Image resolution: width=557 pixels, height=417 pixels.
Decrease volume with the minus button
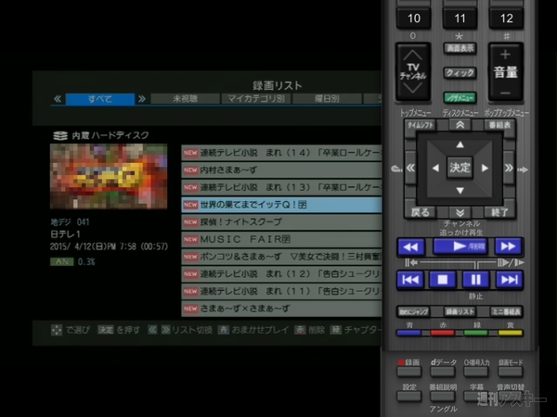pyautogui.click(x=506, y=93)
